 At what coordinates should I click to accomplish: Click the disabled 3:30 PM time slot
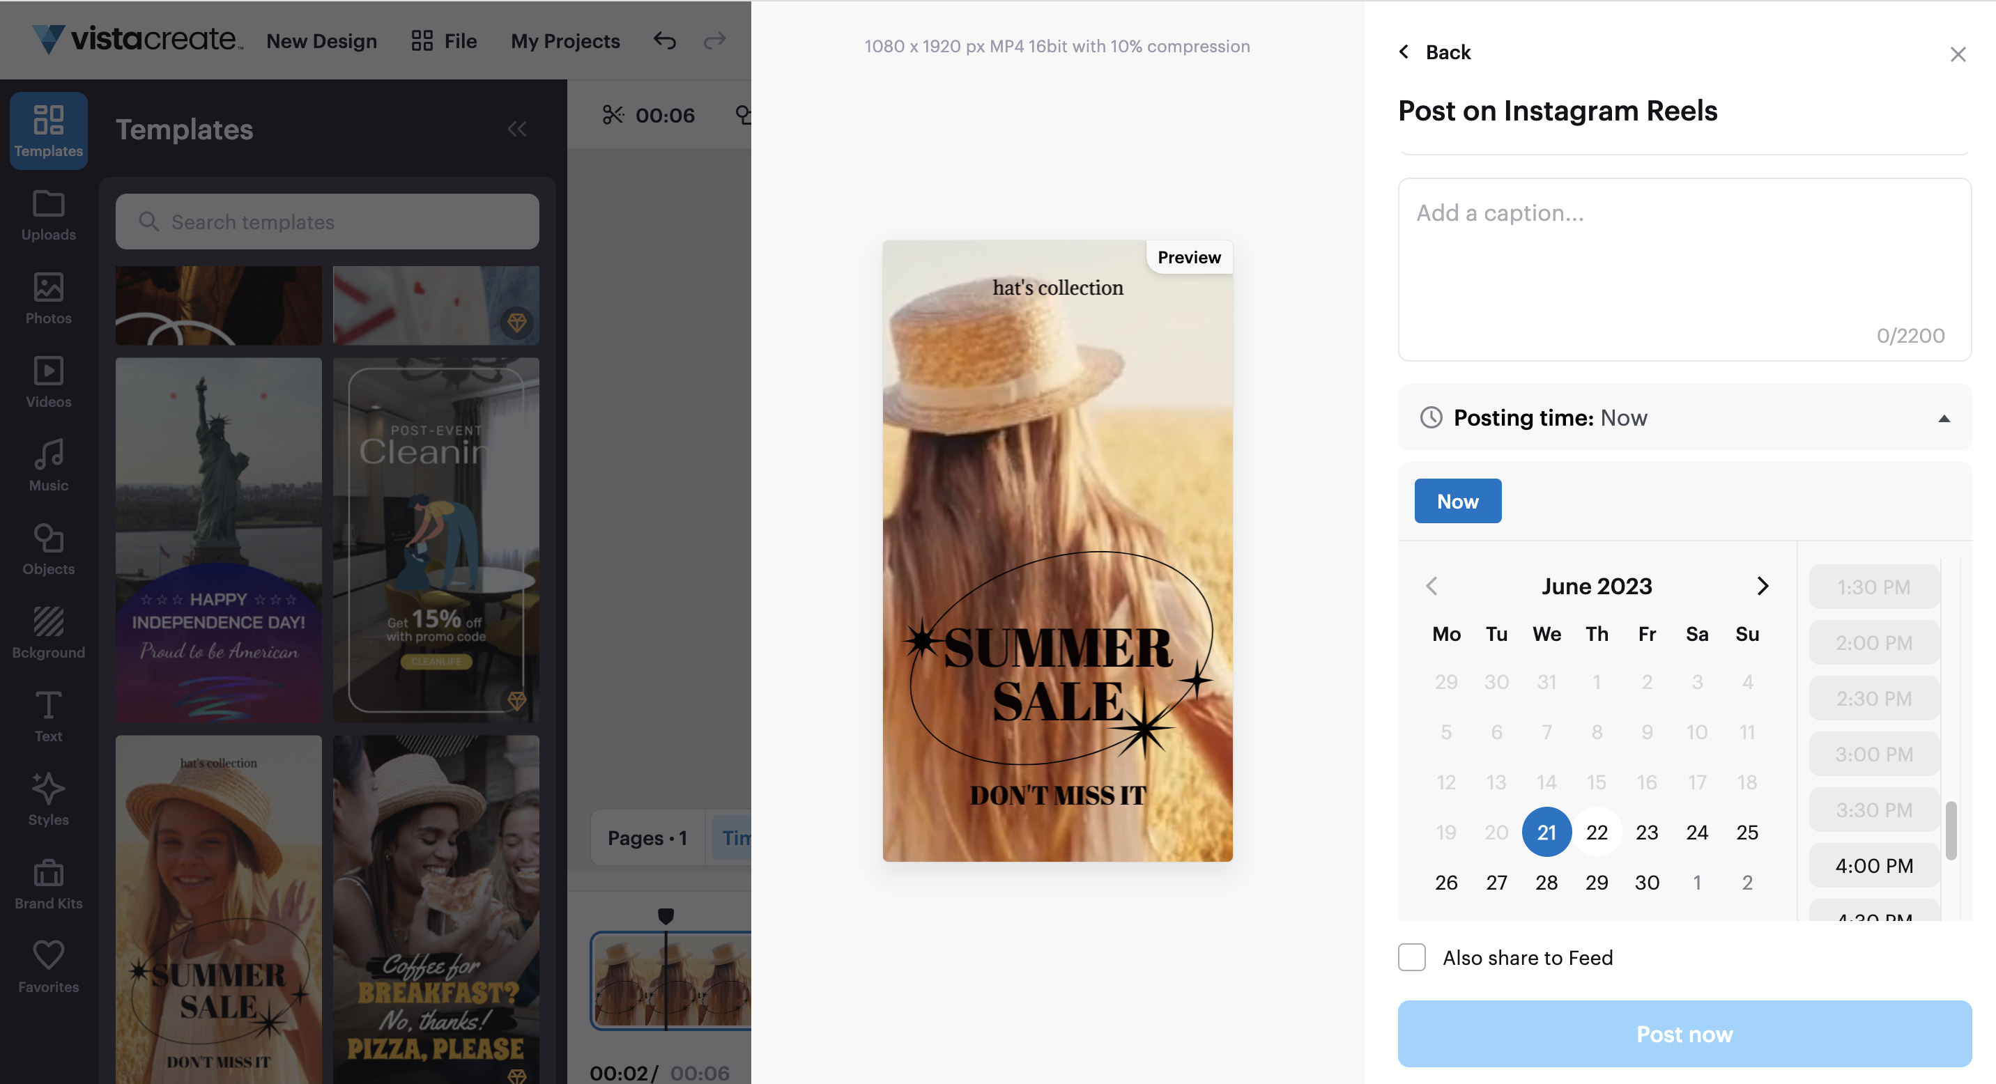coord(1873,810)
